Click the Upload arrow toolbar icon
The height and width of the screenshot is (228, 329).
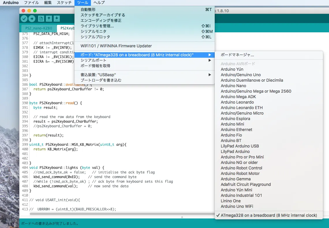click(32, 19)
